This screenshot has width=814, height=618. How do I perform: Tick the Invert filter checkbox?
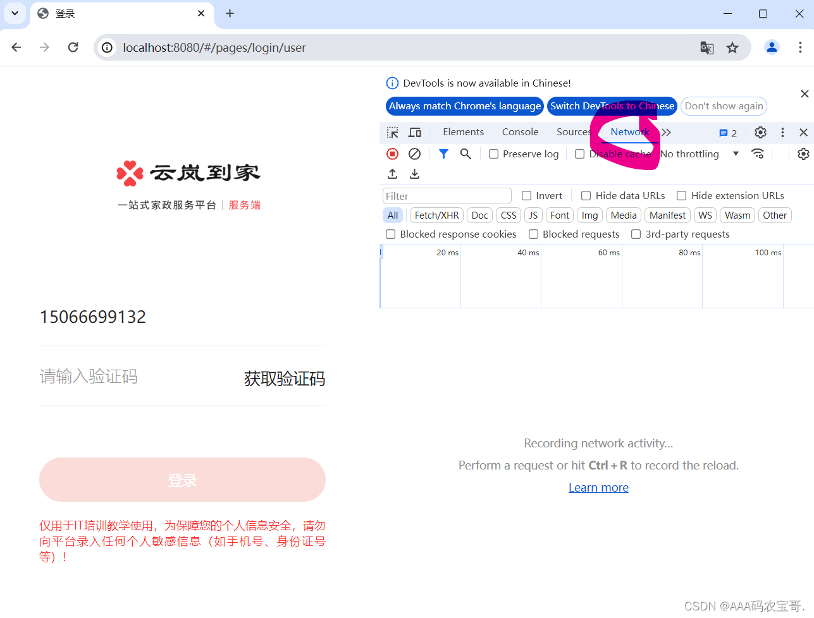click(526, 196)
